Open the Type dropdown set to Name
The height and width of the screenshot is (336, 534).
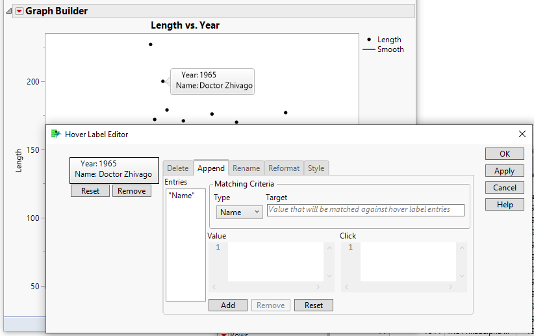tap(239, 212)
